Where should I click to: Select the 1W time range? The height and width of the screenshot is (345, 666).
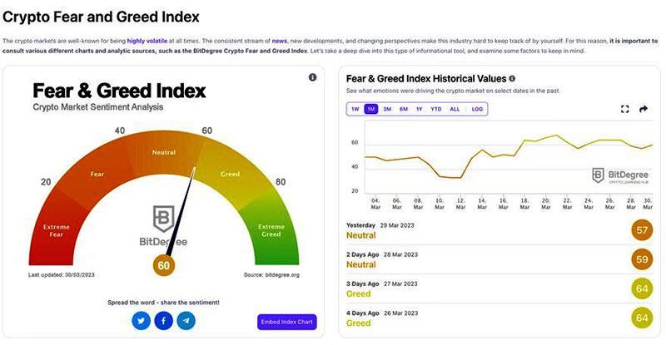tap(355, 109)
